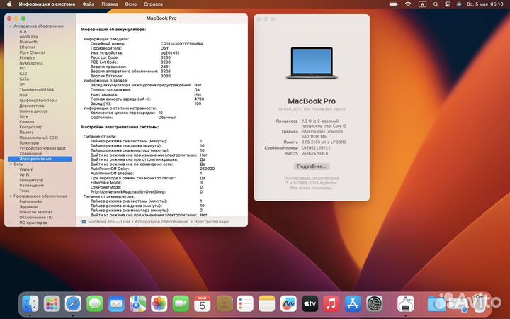Open Apple TV app in the dock
The width and height of the screenshot is (510, 319).
pos(310,304)
